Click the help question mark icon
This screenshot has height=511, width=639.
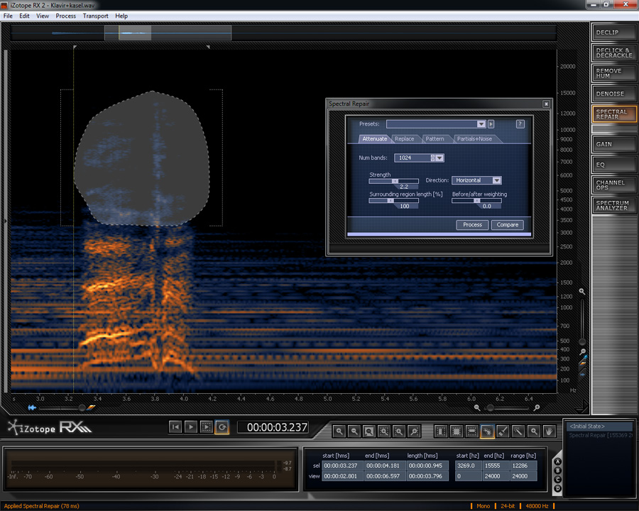[x=520, y=124]
